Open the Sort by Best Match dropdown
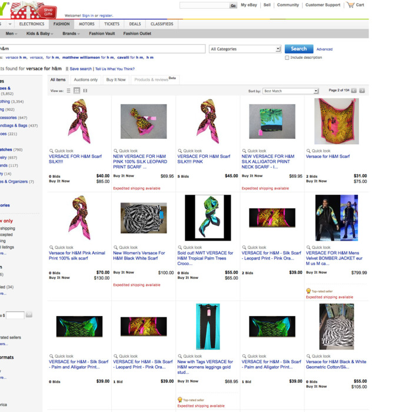This screenshot has height=412, width=412. pos(291,91)
